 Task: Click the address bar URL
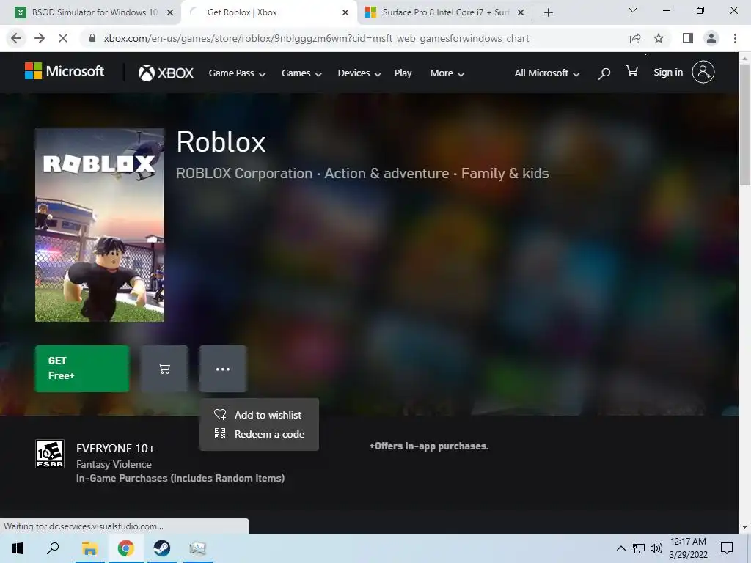316,38
